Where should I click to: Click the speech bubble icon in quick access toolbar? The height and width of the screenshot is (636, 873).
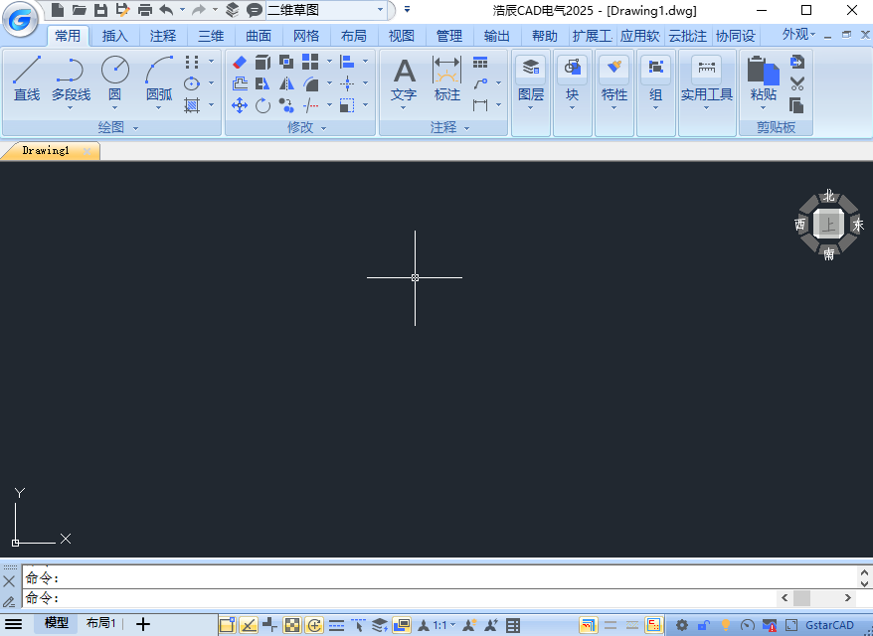tap(255, 10)
